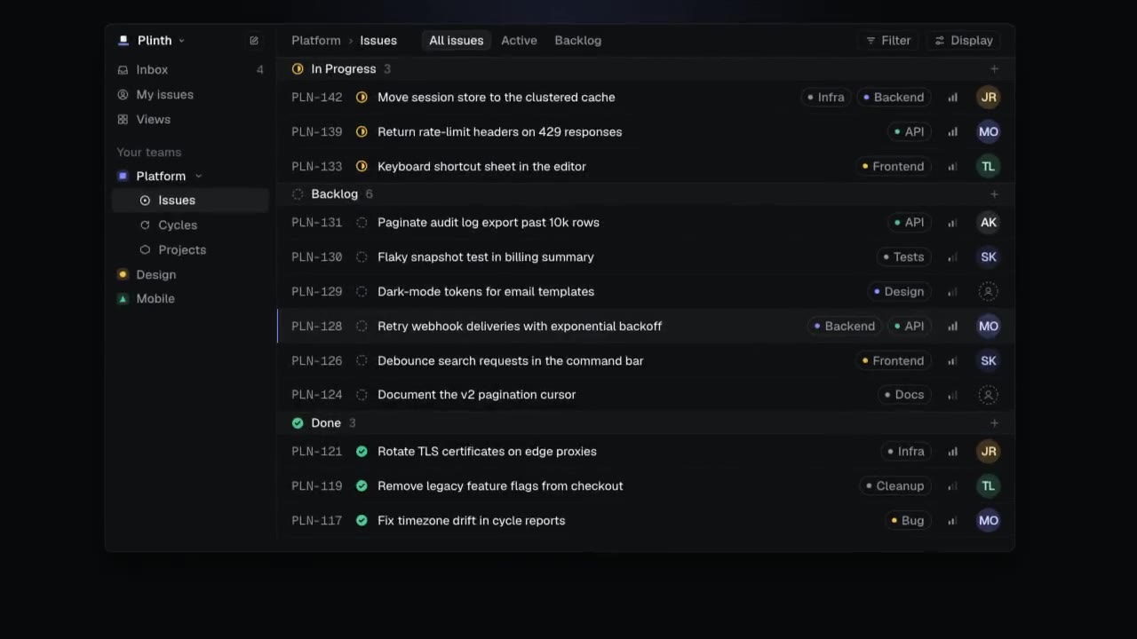Image resolution: width=1137 pixels, height=639 pixels.
Task: Click done checkmark icon for PLN-121
Action: [x=362, y=452]
